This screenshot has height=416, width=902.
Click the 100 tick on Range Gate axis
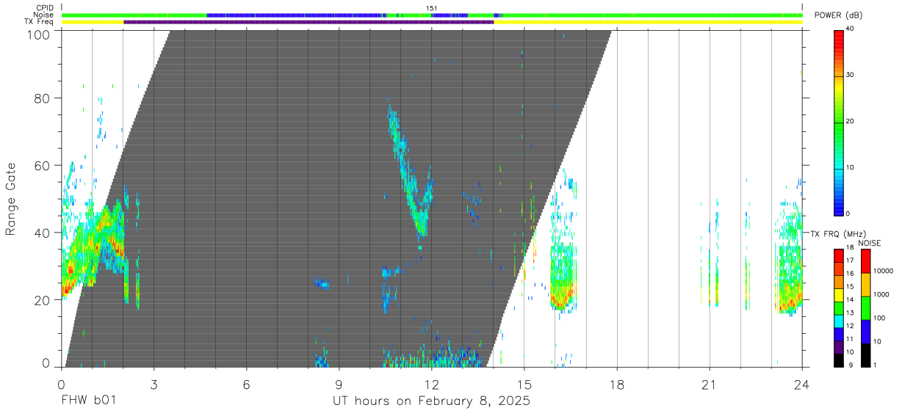point(37,34)
